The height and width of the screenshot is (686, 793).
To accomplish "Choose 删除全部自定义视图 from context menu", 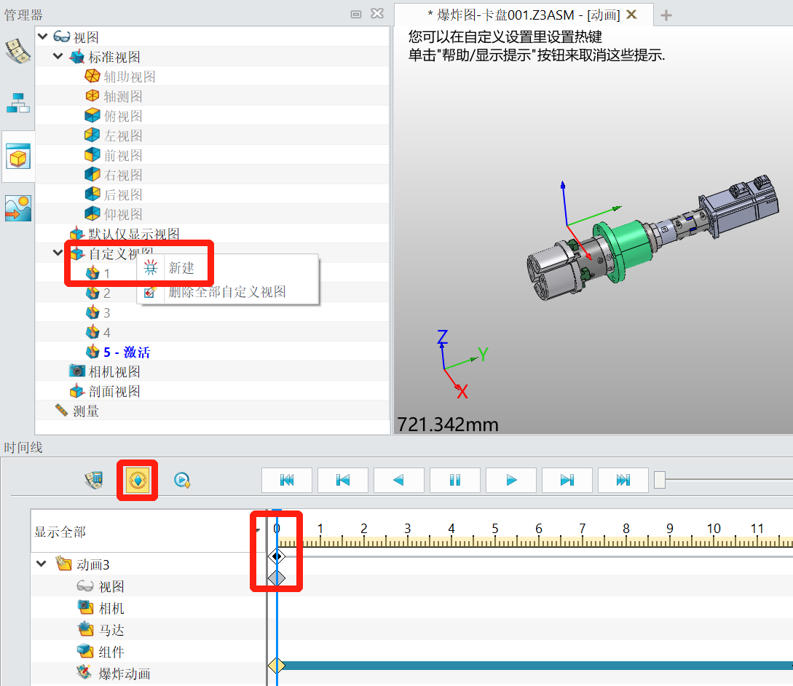I will (226, 292).
